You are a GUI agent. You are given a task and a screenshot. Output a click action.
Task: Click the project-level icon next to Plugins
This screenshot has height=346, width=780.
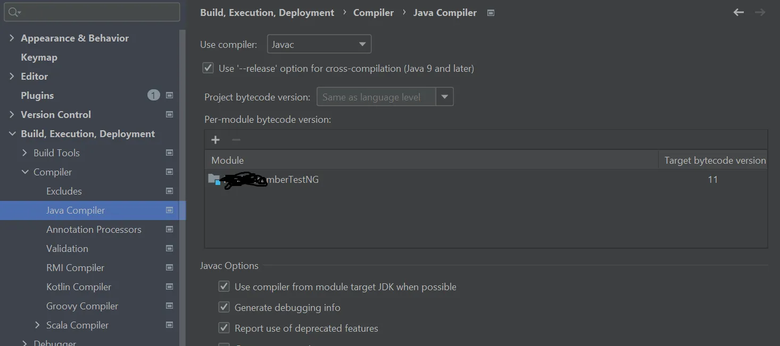tap(170, 96)
